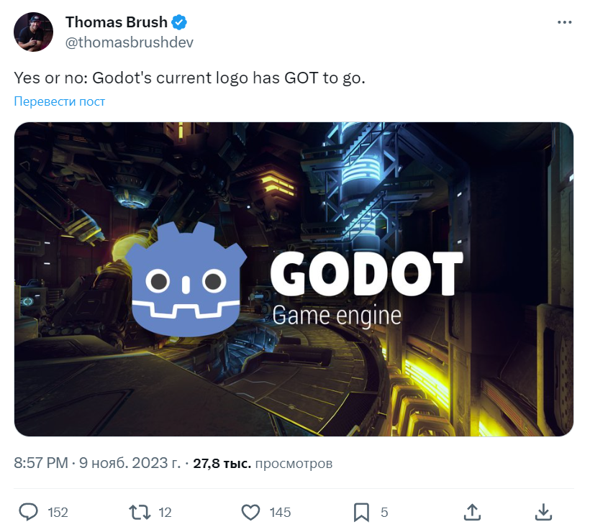590x532 pixels.
Task: Like the post with heart icon
Action: click(250, 513)
